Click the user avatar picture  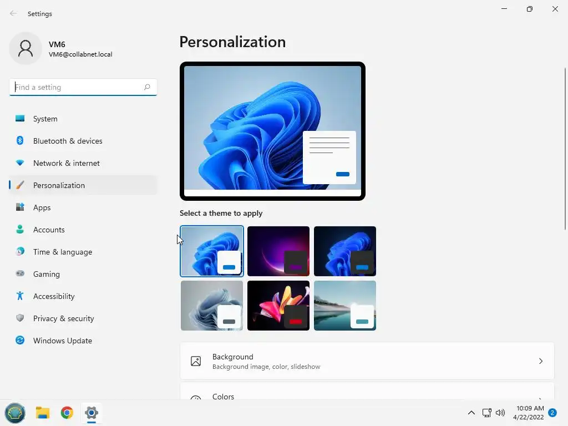click(26, 48)
